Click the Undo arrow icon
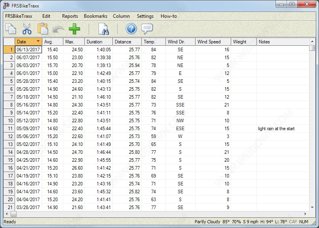This screenshot has width=319, height=228. (x=58, y=29)
